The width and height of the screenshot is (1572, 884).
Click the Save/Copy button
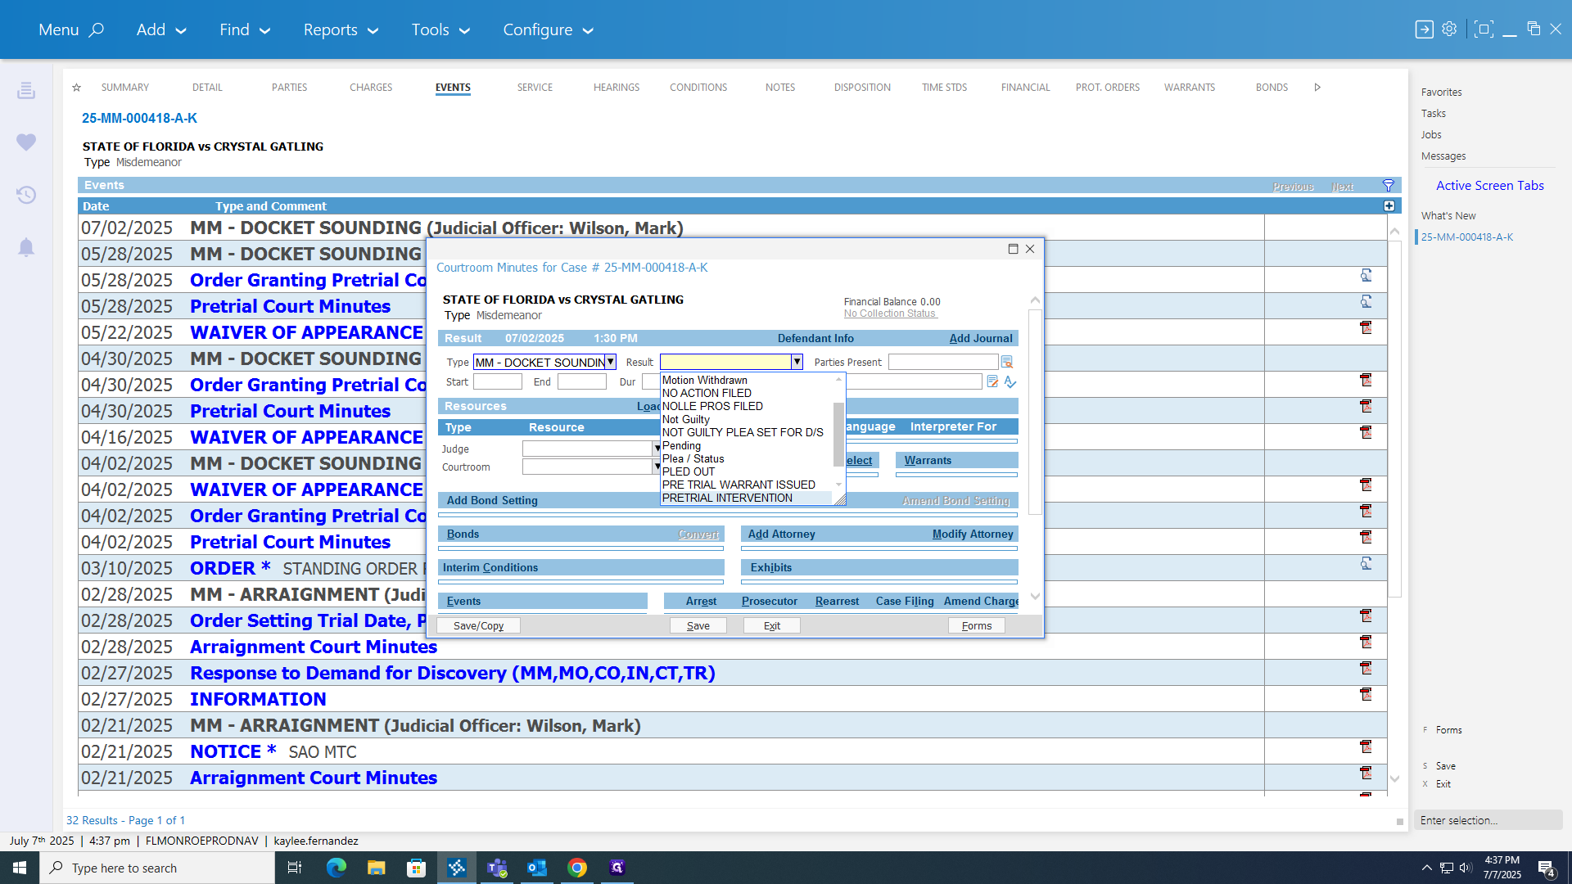click(479, 625)
